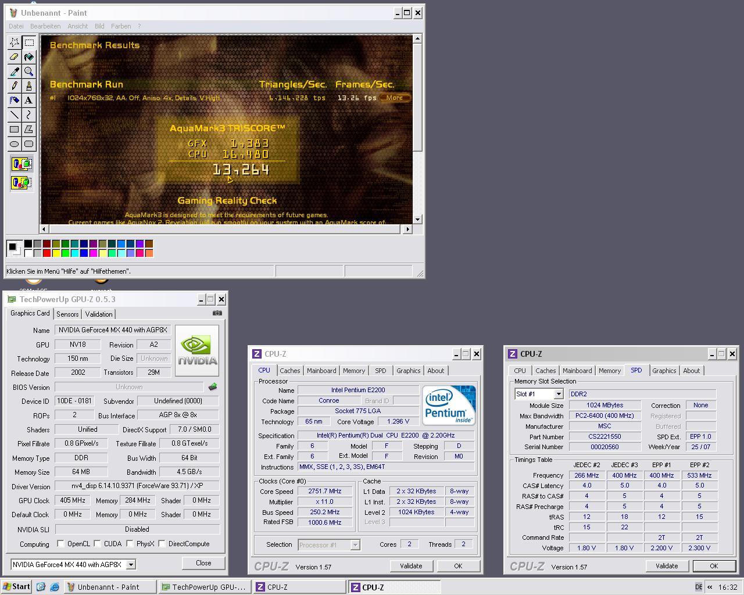Click the BIOS save icon in GPU-Z
The width and height of the screenshot is (744, 595).
point(213,386)
